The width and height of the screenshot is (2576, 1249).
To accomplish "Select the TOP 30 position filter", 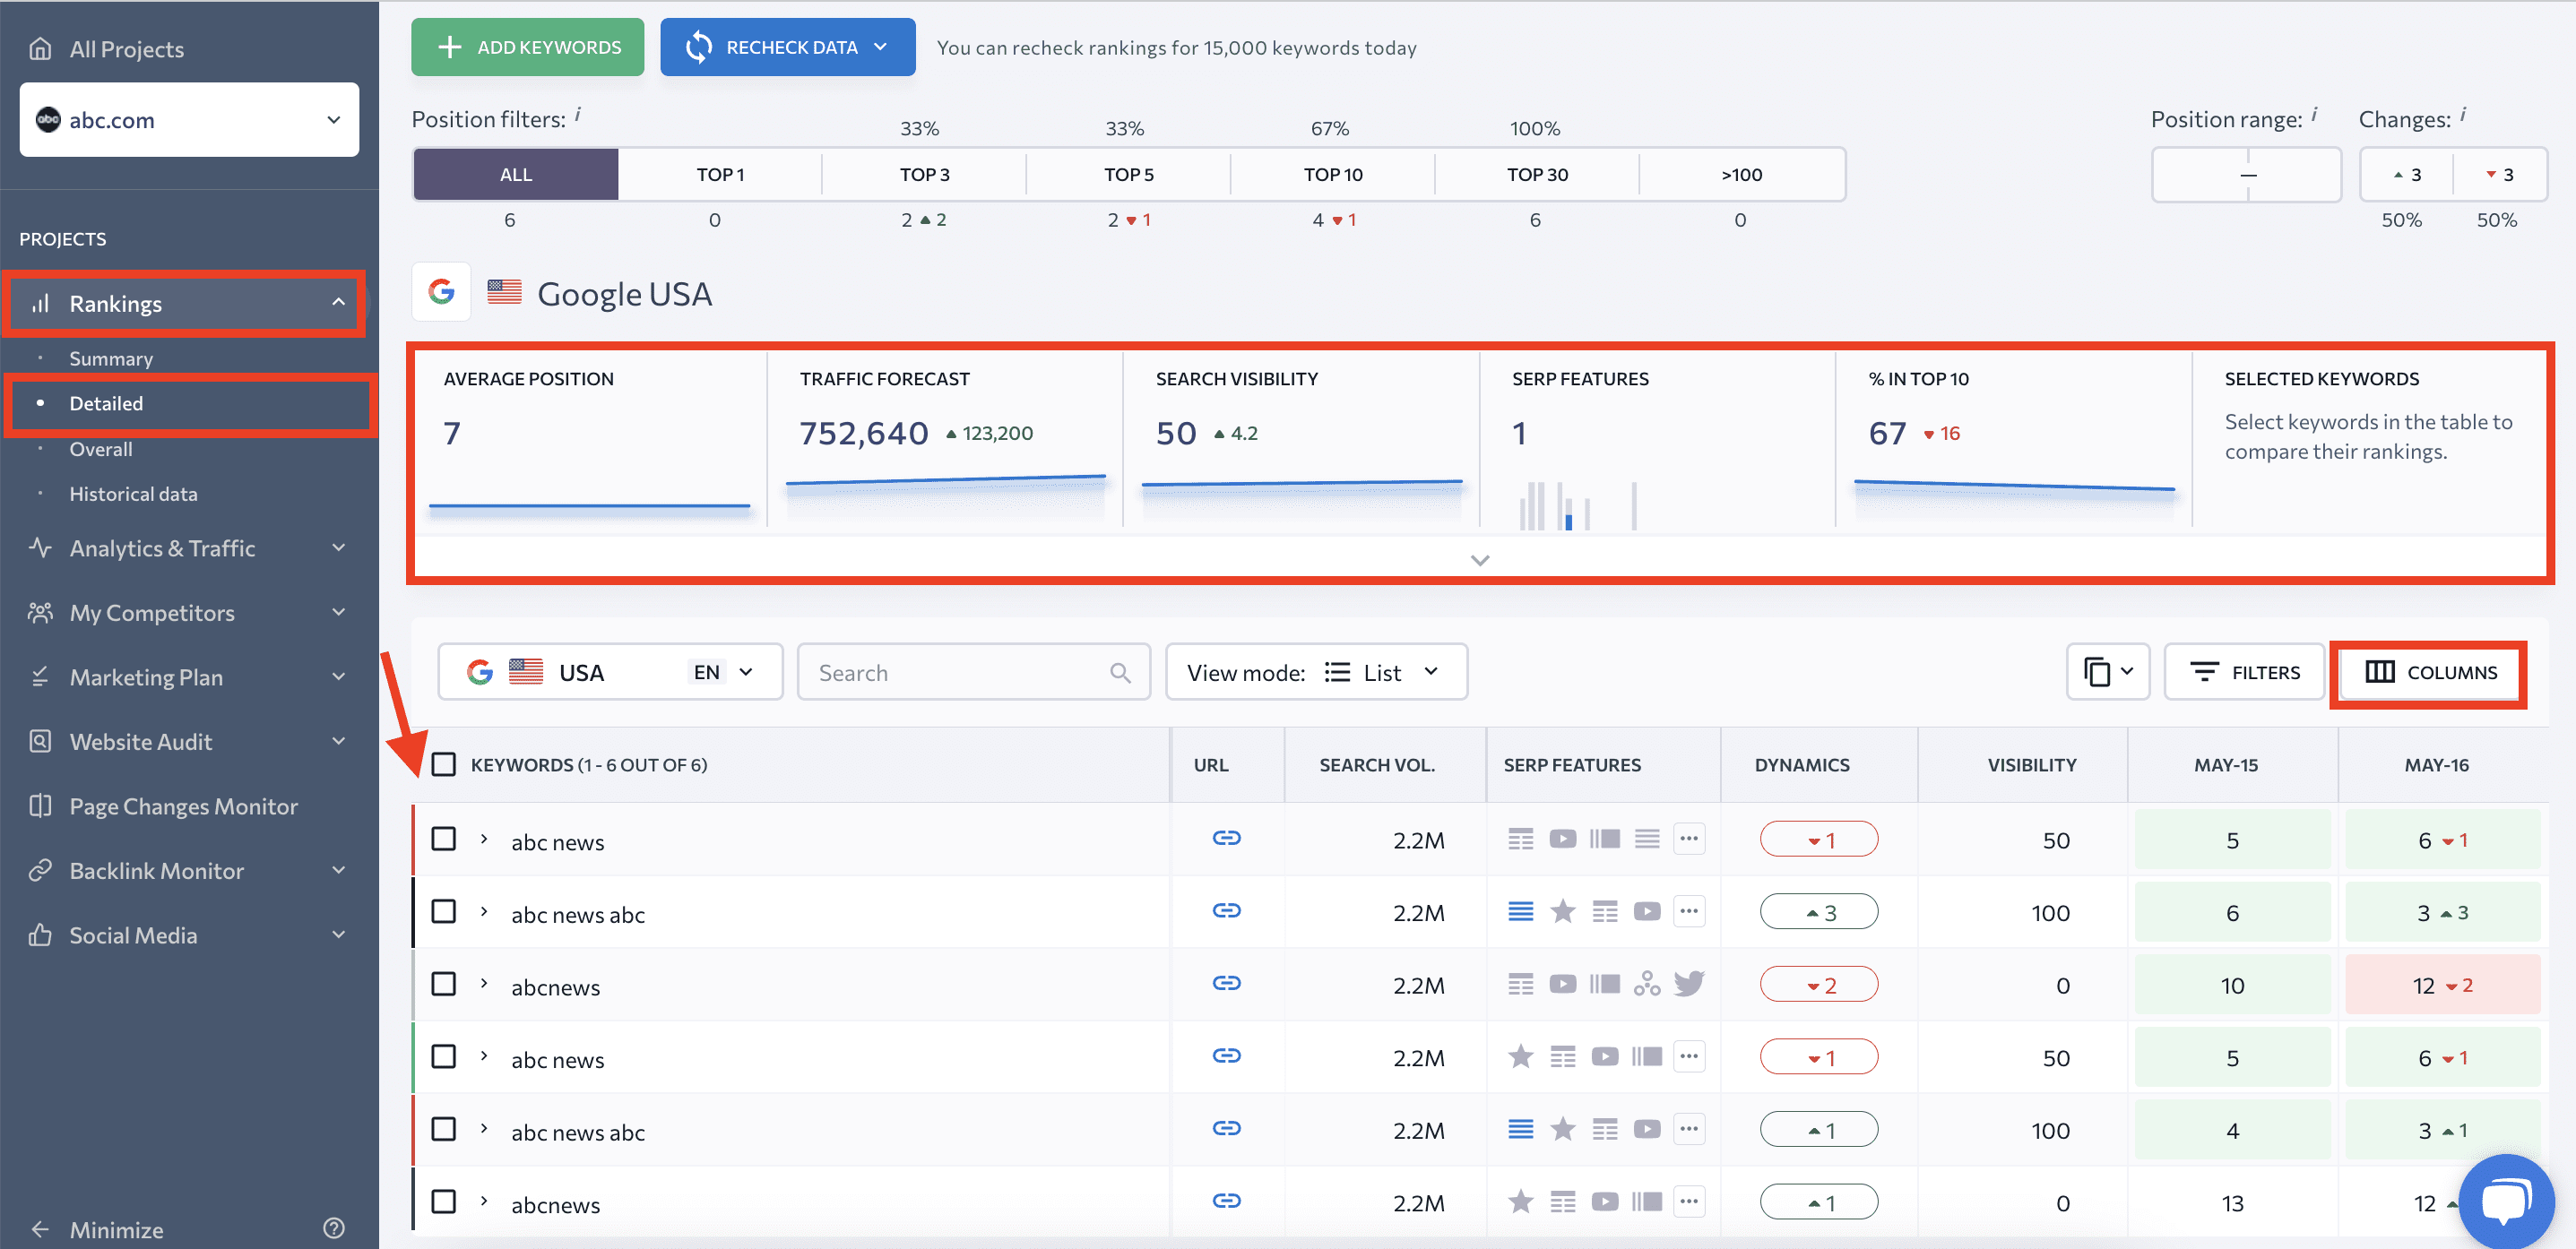I will tap(1537, 175).
